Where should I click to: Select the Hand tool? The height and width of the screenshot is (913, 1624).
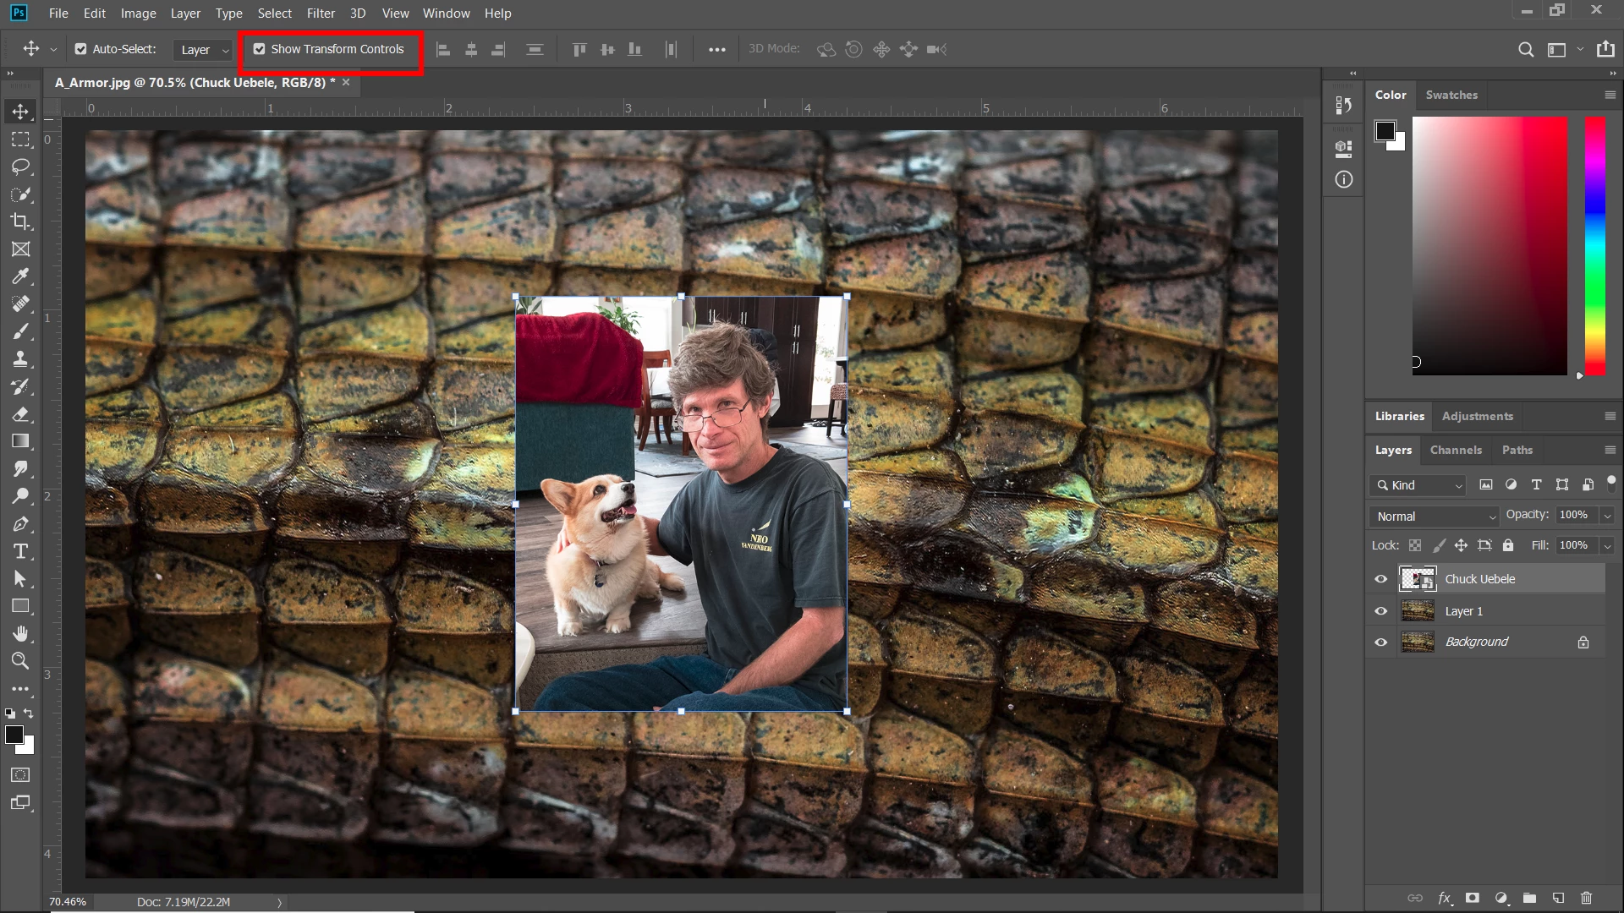[20, 633]
